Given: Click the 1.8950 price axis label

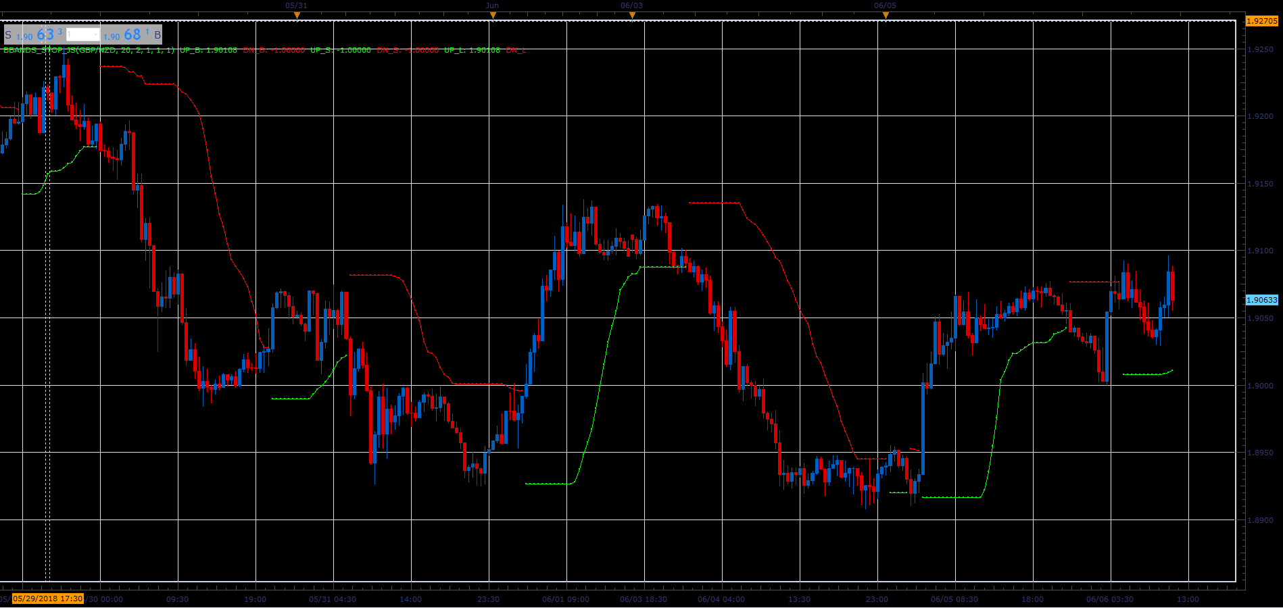Looking at the screenshot, I should click(1260, 453).
